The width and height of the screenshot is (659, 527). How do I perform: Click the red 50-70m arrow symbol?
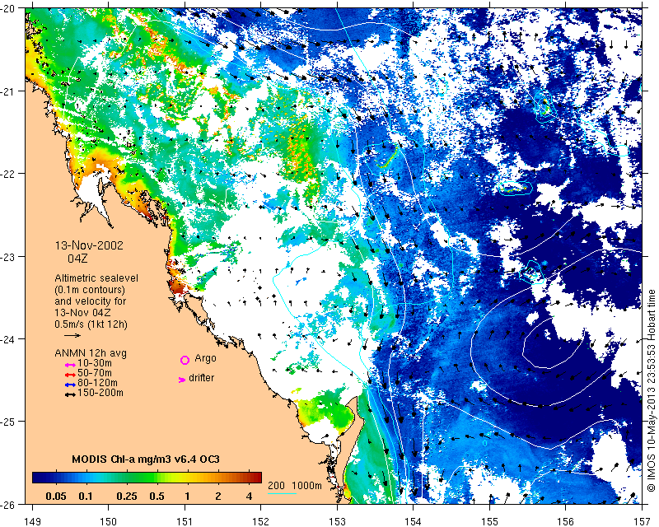[70, 375]
